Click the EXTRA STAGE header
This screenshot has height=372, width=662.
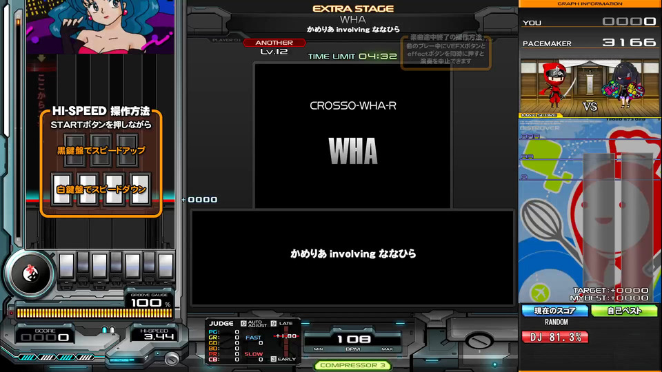[353, 8]
